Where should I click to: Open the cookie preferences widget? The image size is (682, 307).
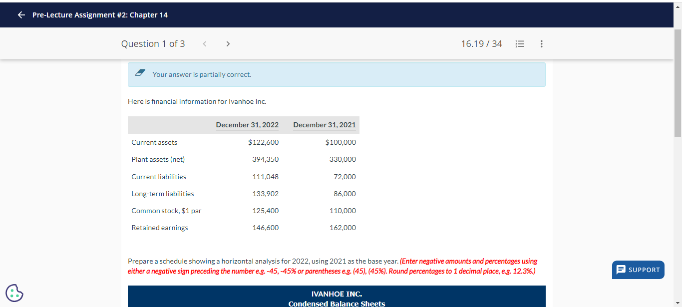[x=14, y=293]
